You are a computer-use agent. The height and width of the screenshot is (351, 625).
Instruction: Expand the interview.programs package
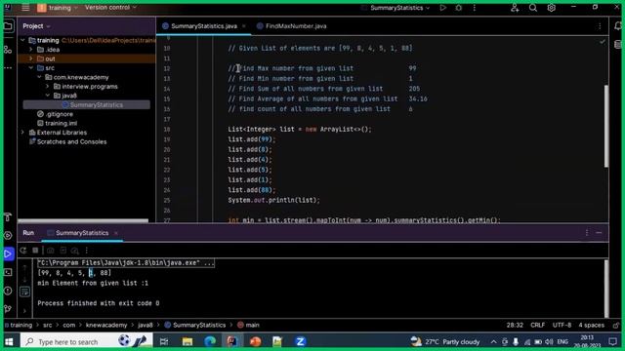tap(48, 87)
